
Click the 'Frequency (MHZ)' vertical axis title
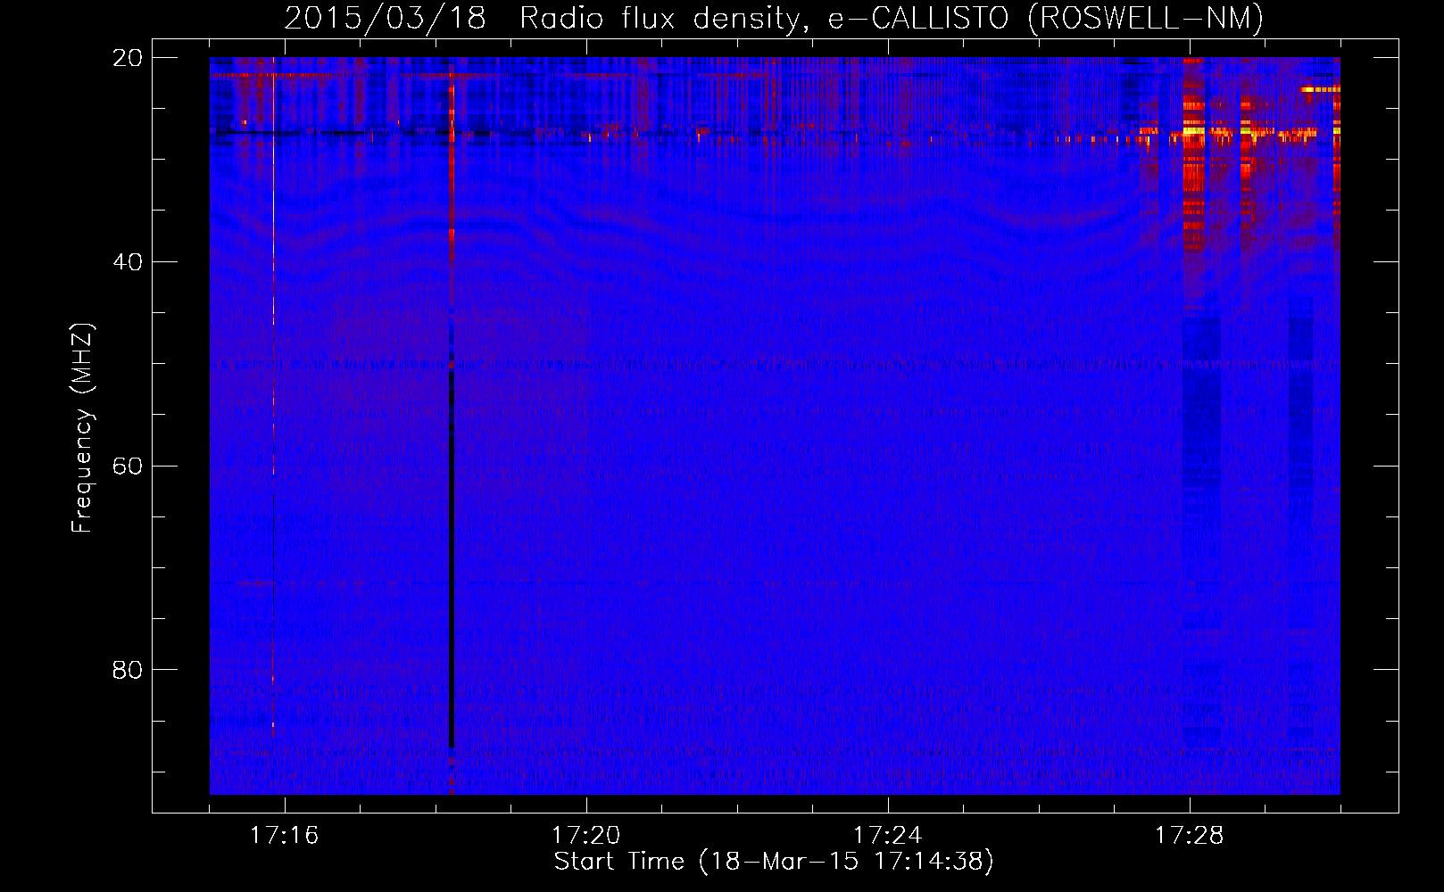click(x=81, y=428)
